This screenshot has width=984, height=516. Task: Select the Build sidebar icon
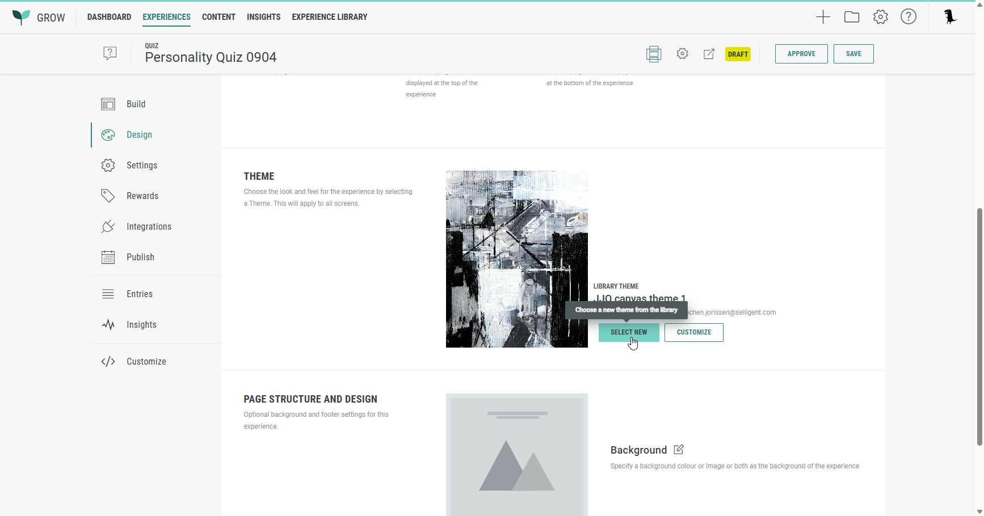108,104
